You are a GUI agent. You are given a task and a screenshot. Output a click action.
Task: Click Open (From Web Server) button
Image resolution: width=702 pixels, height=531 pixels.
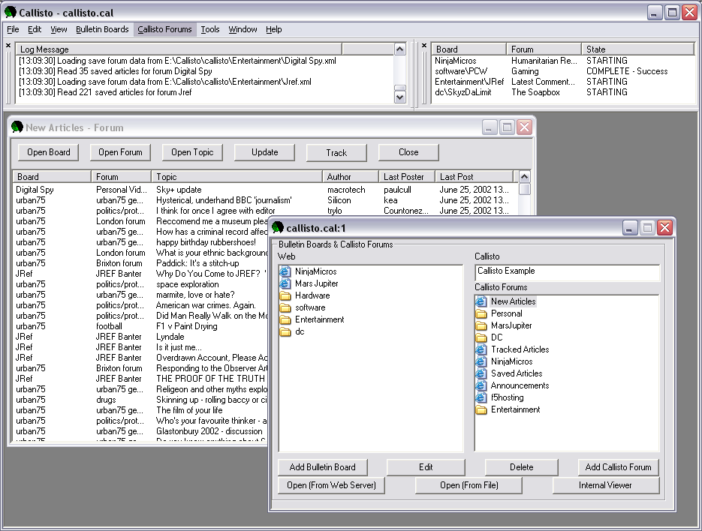click(331, 485)
